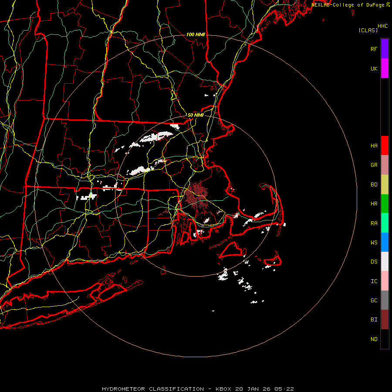Click the RF legend label
Viewport: 392px width, 392px height.
pos(374,49)
